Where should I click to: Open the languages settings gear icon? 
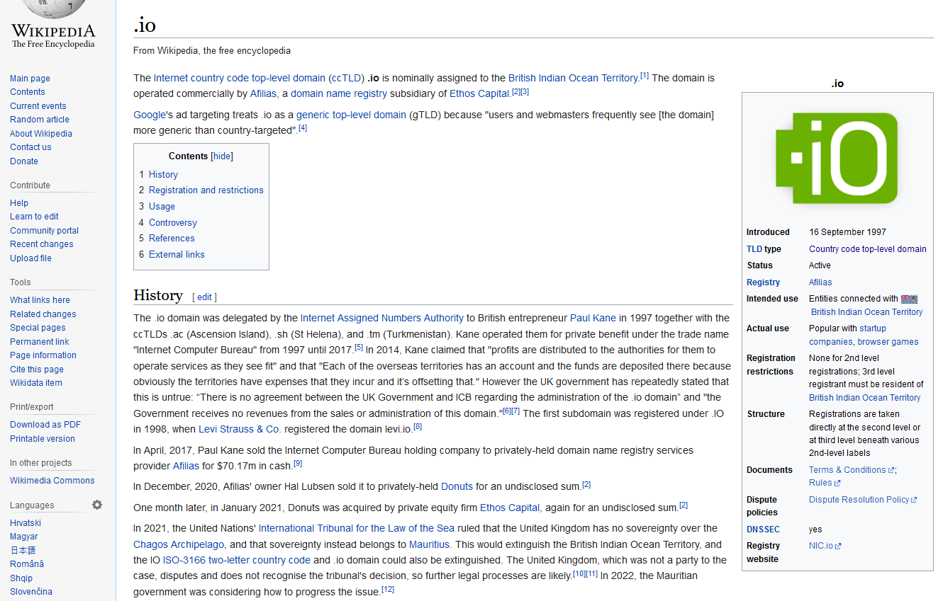pos(97,505)
